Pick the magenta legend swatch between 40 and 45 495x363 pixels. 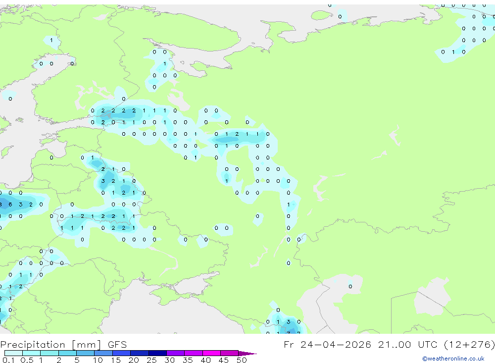tap(211, 353)
